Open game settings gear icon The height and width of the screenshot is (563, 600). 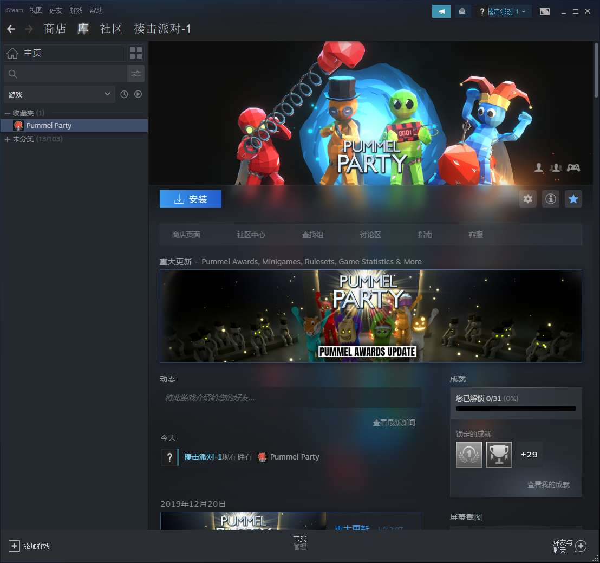[527, 199]
